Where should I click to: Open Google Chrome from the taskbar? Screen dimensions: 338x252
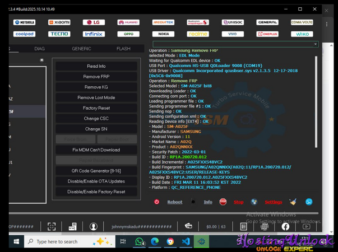pyautogui.click(x=170, y=242)
